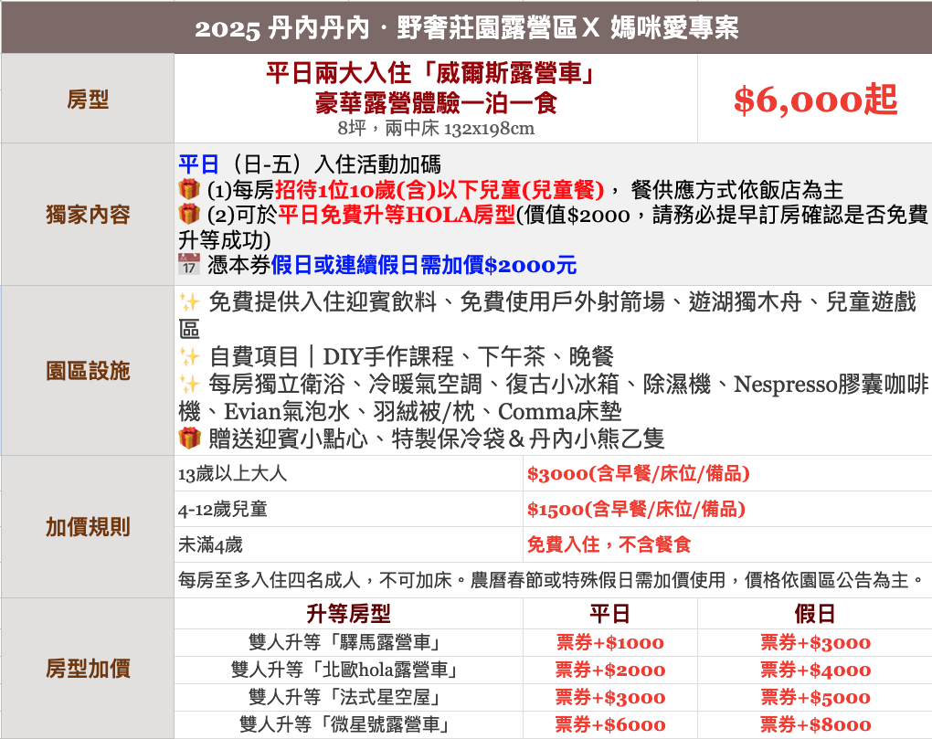Click the sparkle icon before 免費提供入住迎賓飲料
Image resolution: width=932 pixels, height=739 pixels.
pyautogui.click(x=190, y=302)
